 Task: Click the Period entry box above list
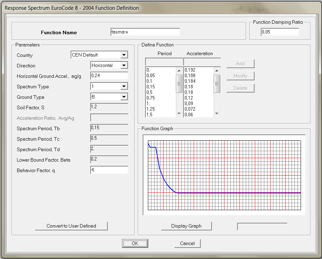pyautogui.click(x=164, y=62)
